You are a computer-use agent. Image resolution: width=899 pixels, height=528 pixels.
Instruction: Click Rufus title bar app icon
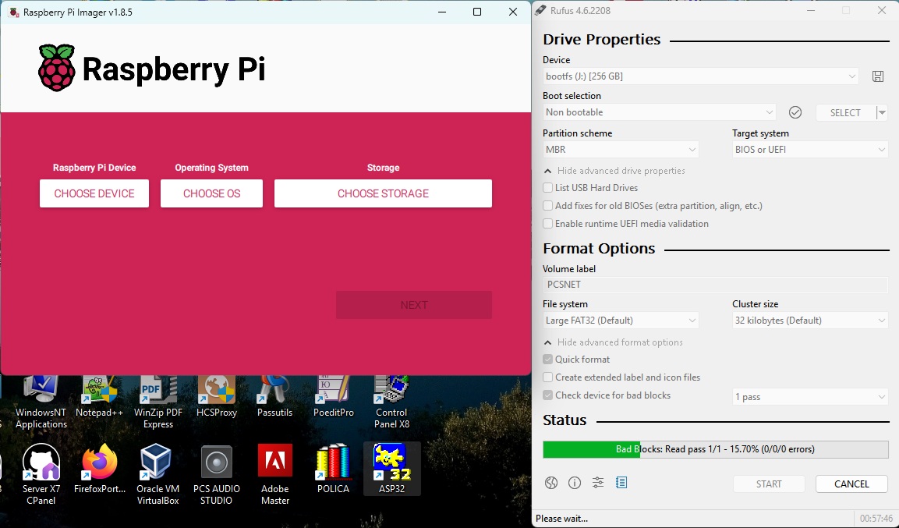click(540, 10)
